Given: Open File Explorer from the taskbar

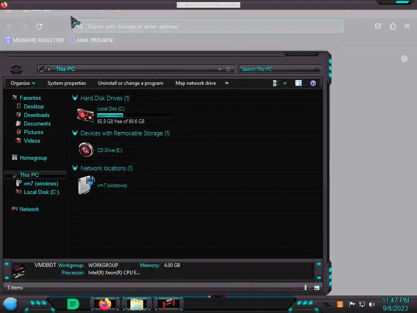Looking at the screenshot, I should click(137, 304).
